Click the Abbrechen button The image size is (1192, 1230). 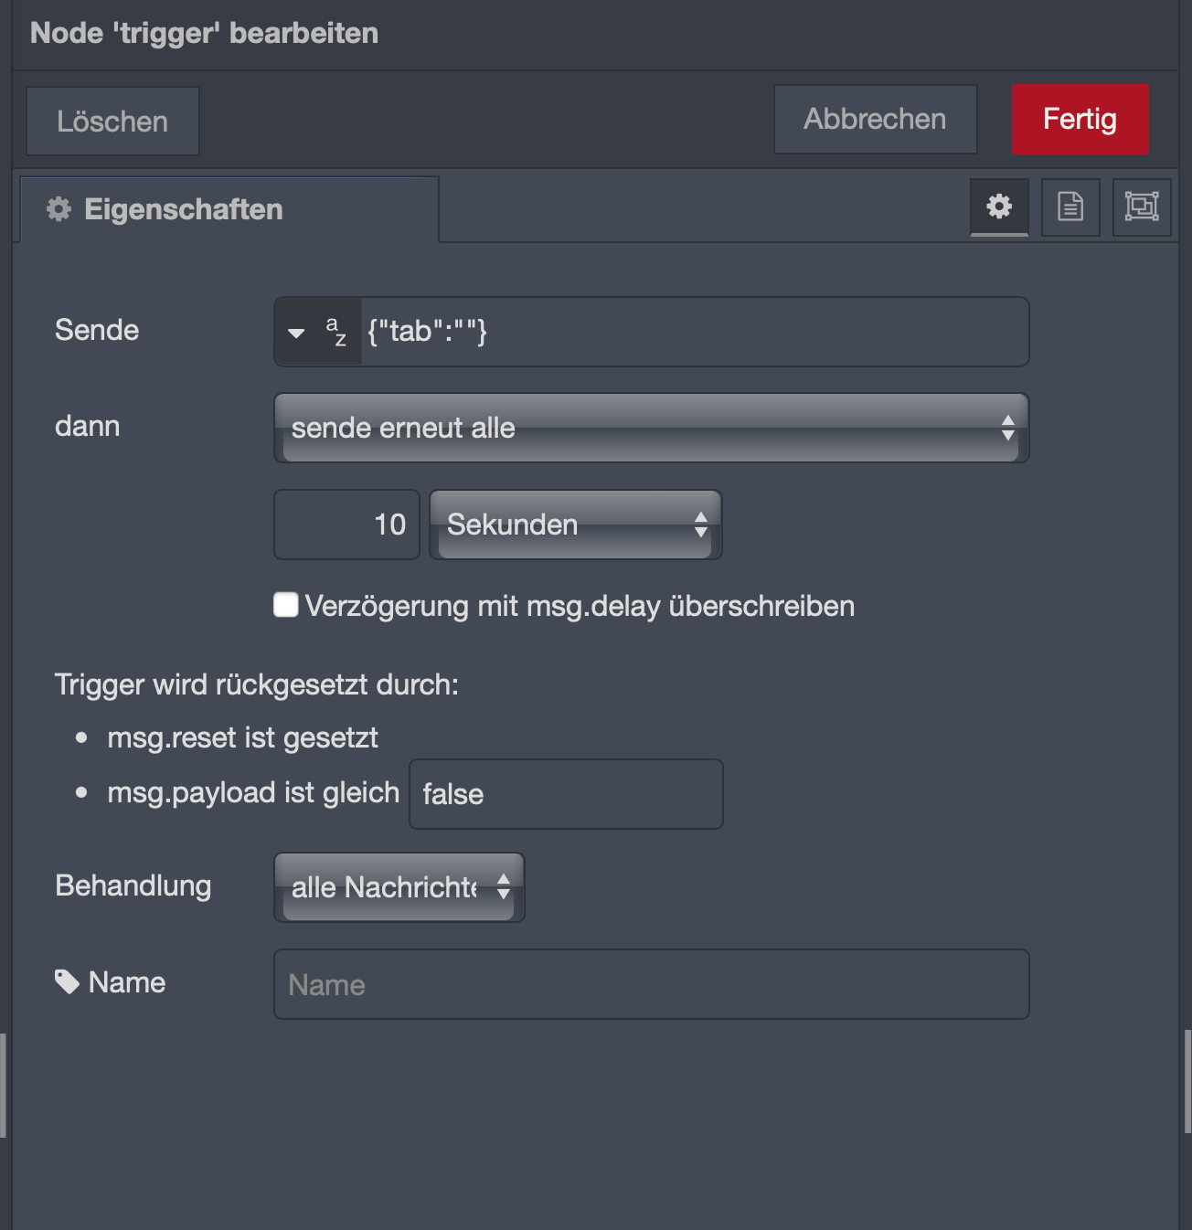(875, 119)
